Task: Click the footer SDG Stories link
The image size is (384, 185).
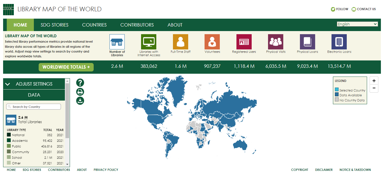Action: pos(32,170)
